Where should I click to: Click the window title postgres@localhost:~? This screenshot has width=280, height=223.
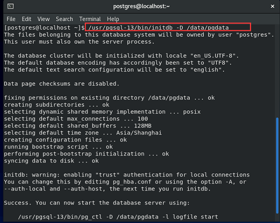(x=141, y=7)
